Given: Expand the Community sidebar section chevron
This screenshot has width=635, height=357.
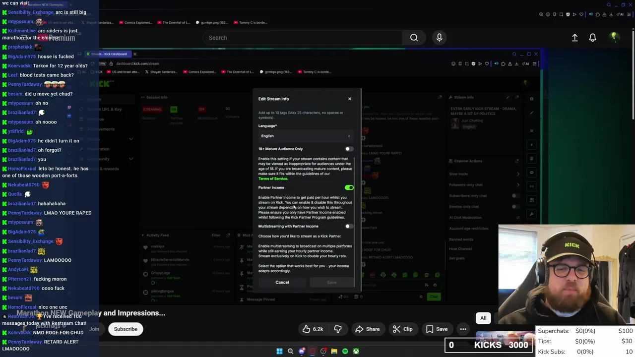Looking at the screenshot, I should click(131, 159).
